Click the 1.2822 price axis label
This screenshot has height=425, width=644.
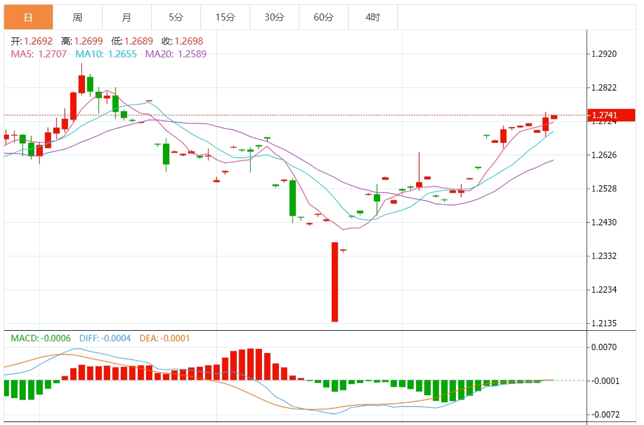[x=604, y=88]
